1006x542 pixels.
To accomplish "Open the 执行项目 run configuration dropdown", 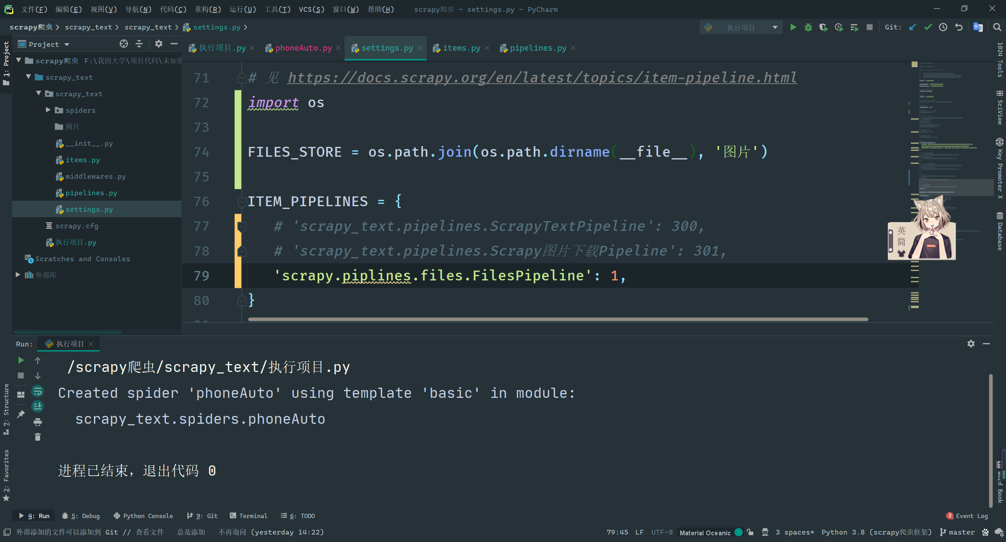I will 741,27.
